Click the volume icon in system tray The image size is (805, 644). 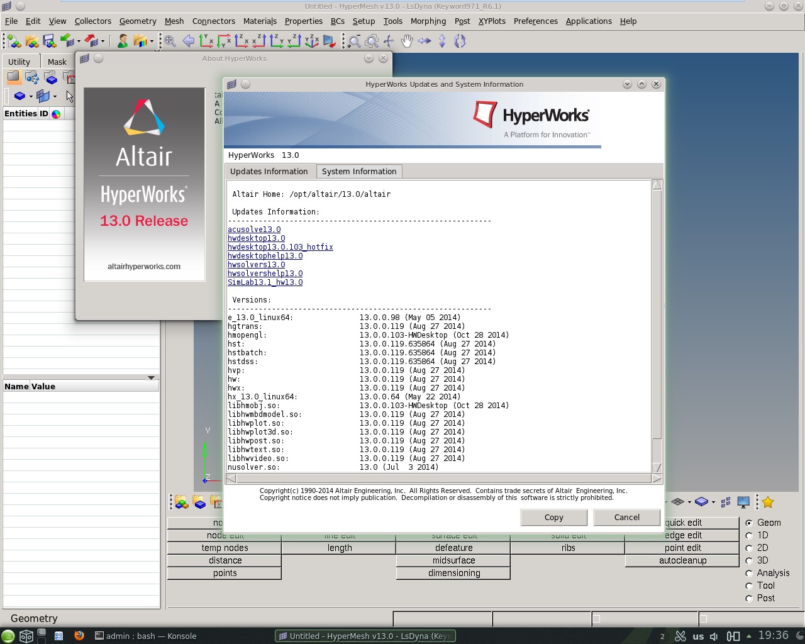coord(714,636)
